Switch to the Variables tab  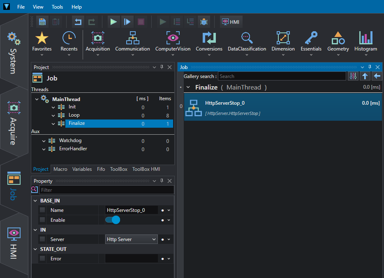pyautogui.click(x=82, y=169)
